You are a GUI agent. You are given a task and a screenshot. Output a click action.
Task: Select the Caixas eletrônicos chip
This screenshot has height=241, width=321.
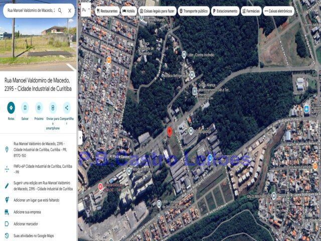[x=279, y=11]
